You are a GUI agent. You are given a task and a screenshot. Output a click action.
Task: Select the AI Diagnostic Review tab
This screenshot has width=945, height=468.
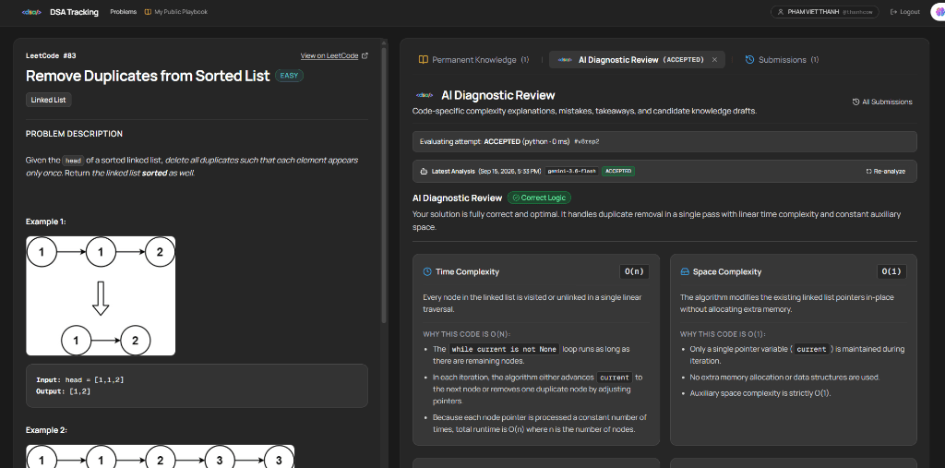point(637,60)
